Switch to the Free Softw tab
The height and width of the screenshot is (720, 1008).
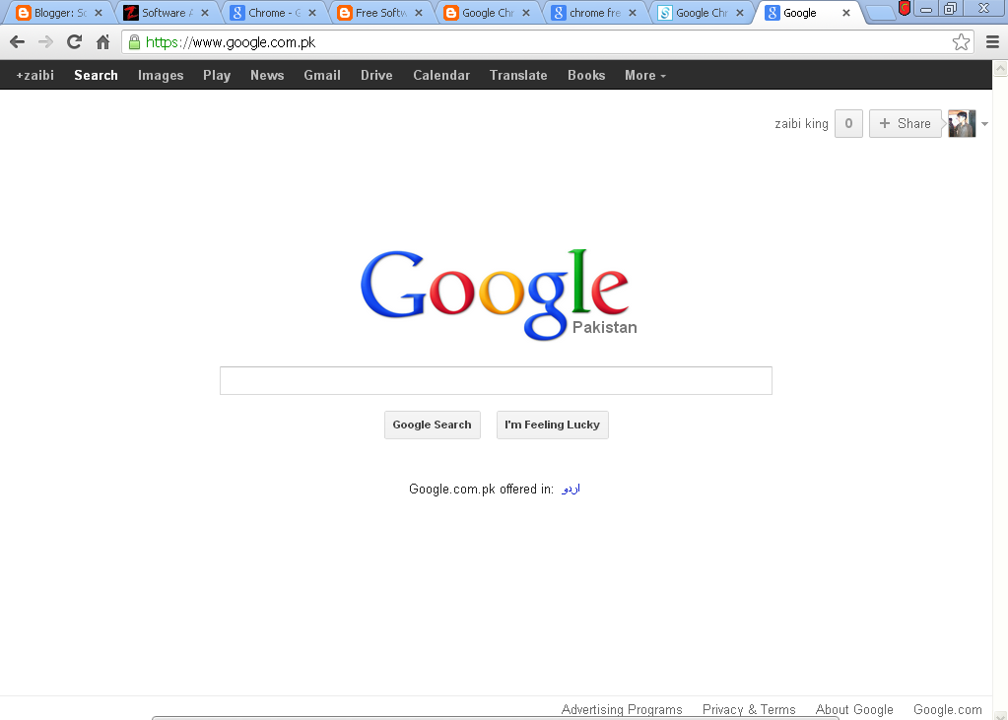[380, 13]
